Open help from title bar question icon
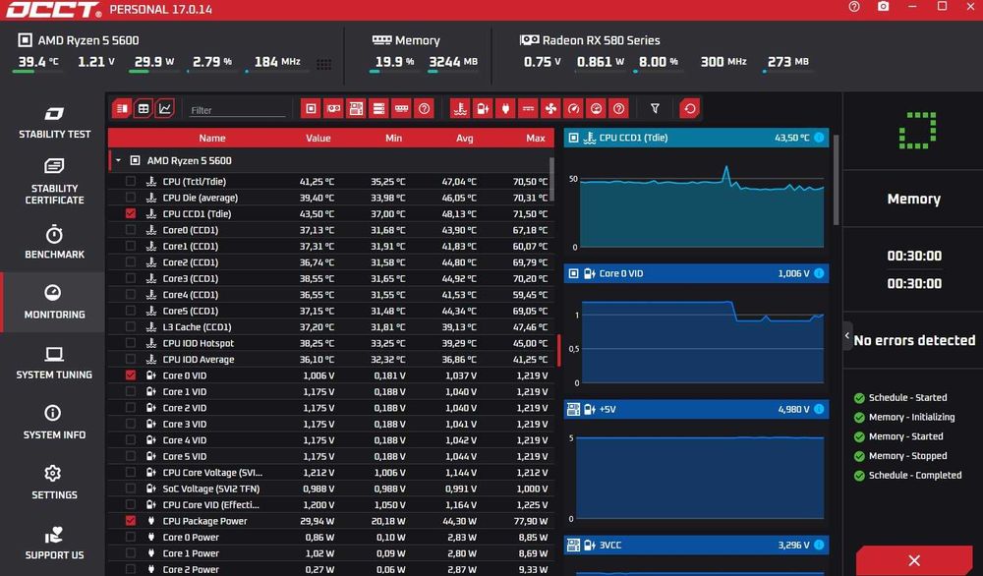This screenshot has height=576, width=983. (854, 7)
